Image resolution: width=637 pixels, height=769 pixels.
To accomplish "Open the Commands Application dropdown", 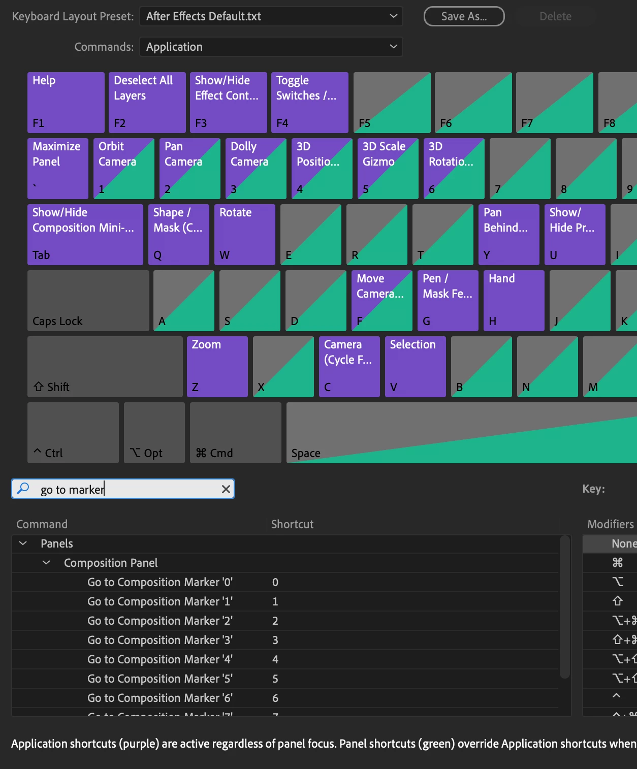I will coord(271,47).
